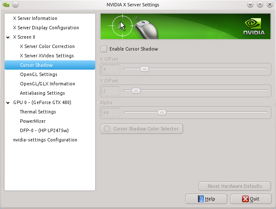Open nvidia-settings Configuration page
Screen dimensions: 276x209
(45, 140)
